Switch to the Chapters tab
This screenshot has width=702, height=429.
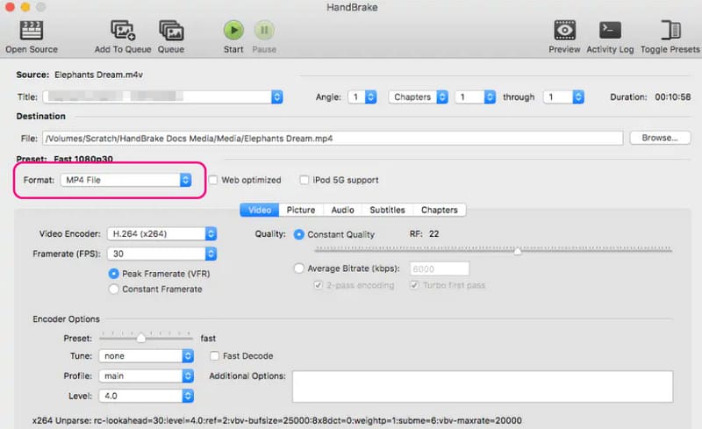pos(440,210)
